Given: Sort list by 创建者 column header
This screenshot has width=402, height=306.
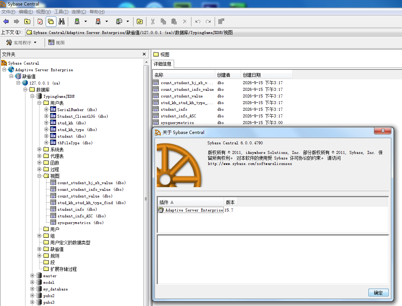Looking at the screenshot, I should tap(228, 75).
